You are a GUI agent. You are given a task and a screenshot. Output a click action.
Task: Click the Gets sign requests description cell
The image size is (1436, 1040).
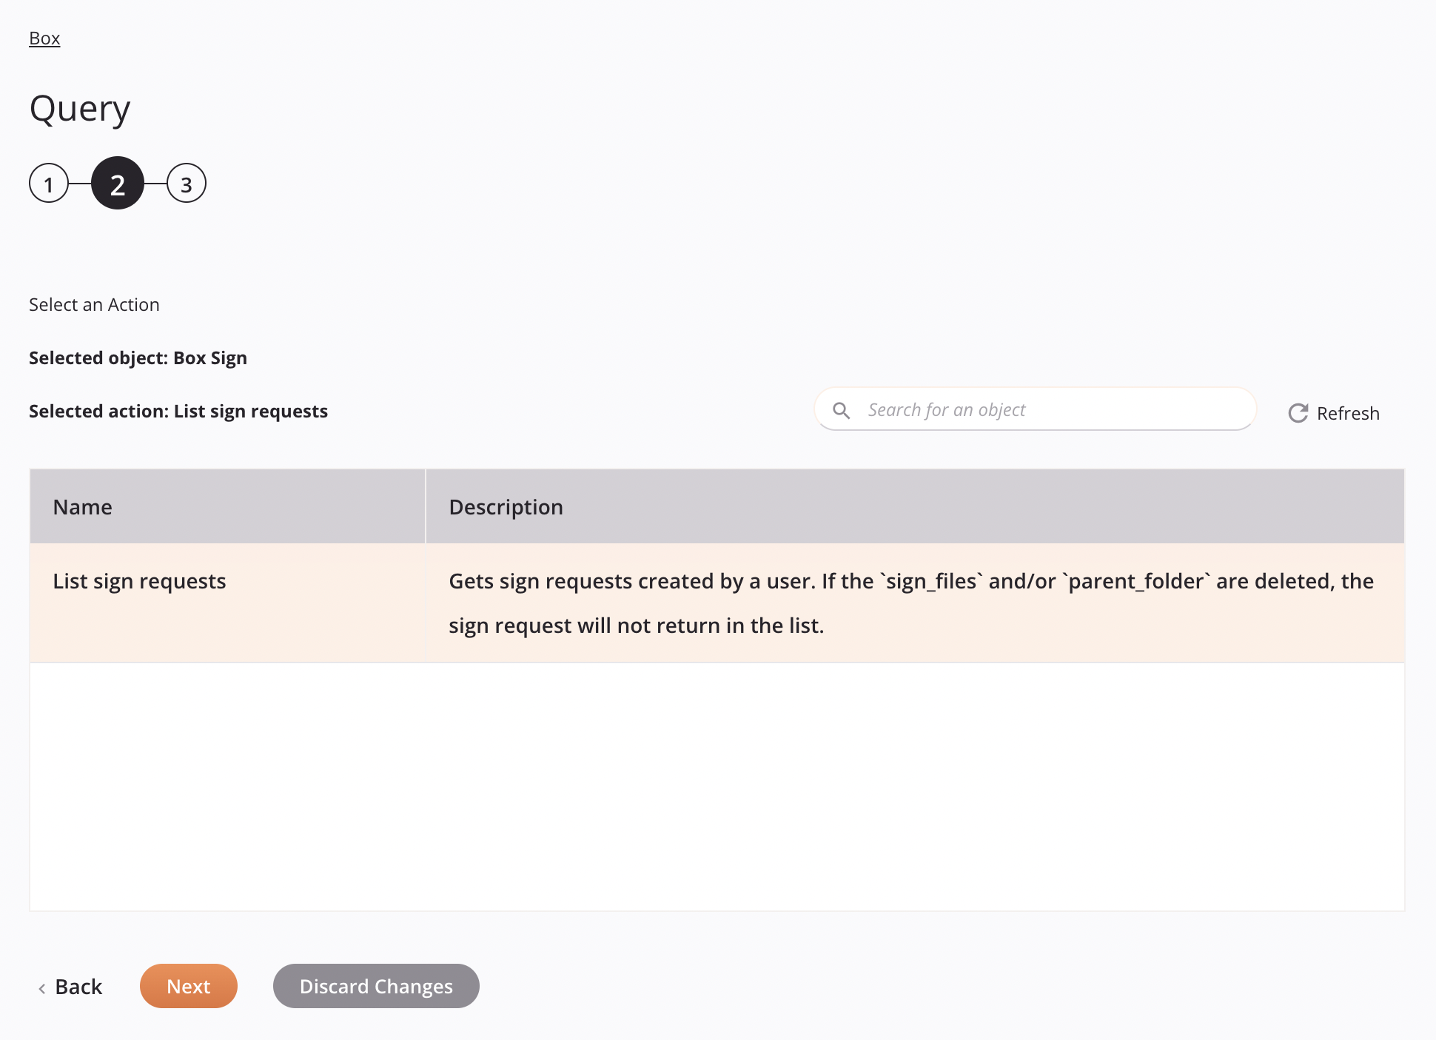[x=915, y=603]
